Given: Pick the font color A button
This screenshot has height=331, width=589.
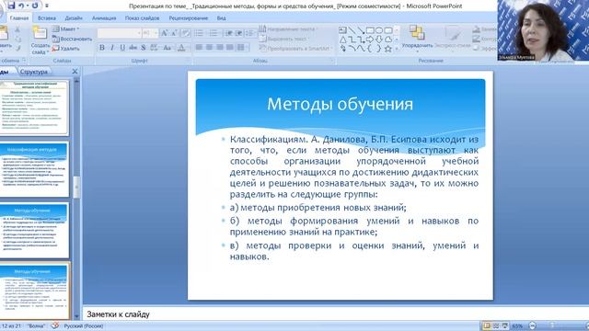Looking at the screenshot, I should [x=181, y=48].
